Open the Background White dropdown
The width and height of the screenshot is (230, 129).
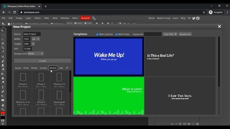tap(35, 54)
